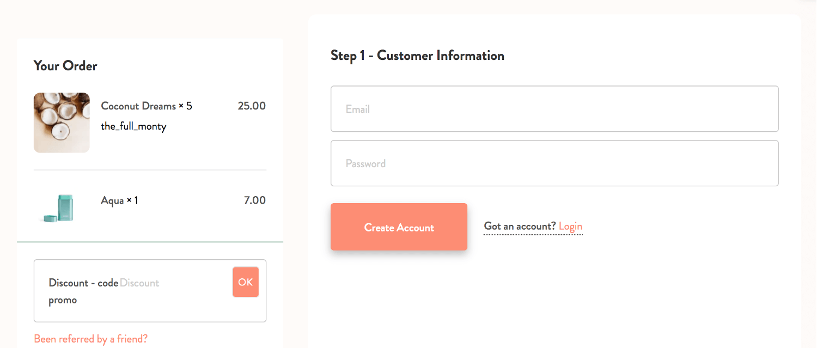Click the Your Order heading
Image resolution: width=817 pixels, height=348 pixels.
click(x=65, y=66)
